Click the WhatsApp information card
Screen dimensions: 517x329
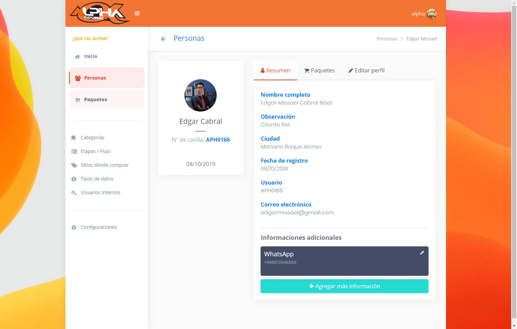point(345,261)
